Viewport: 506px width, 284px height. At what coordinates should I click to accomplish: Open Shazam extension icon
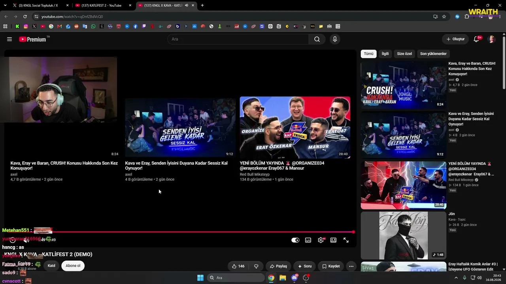(457, 17)
